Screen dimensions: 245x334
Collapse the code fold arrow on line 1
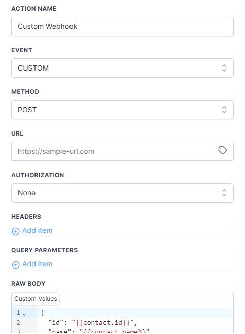click(24, 315)
